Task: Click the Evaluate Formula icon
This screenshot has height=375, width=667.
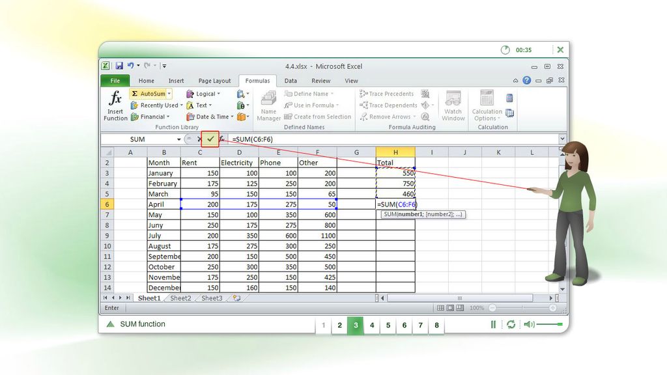Action: 425,117
